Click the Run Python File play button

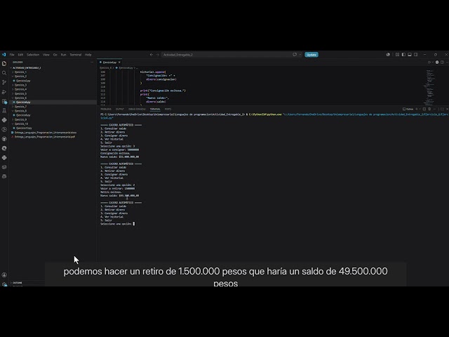pos(429,62)
